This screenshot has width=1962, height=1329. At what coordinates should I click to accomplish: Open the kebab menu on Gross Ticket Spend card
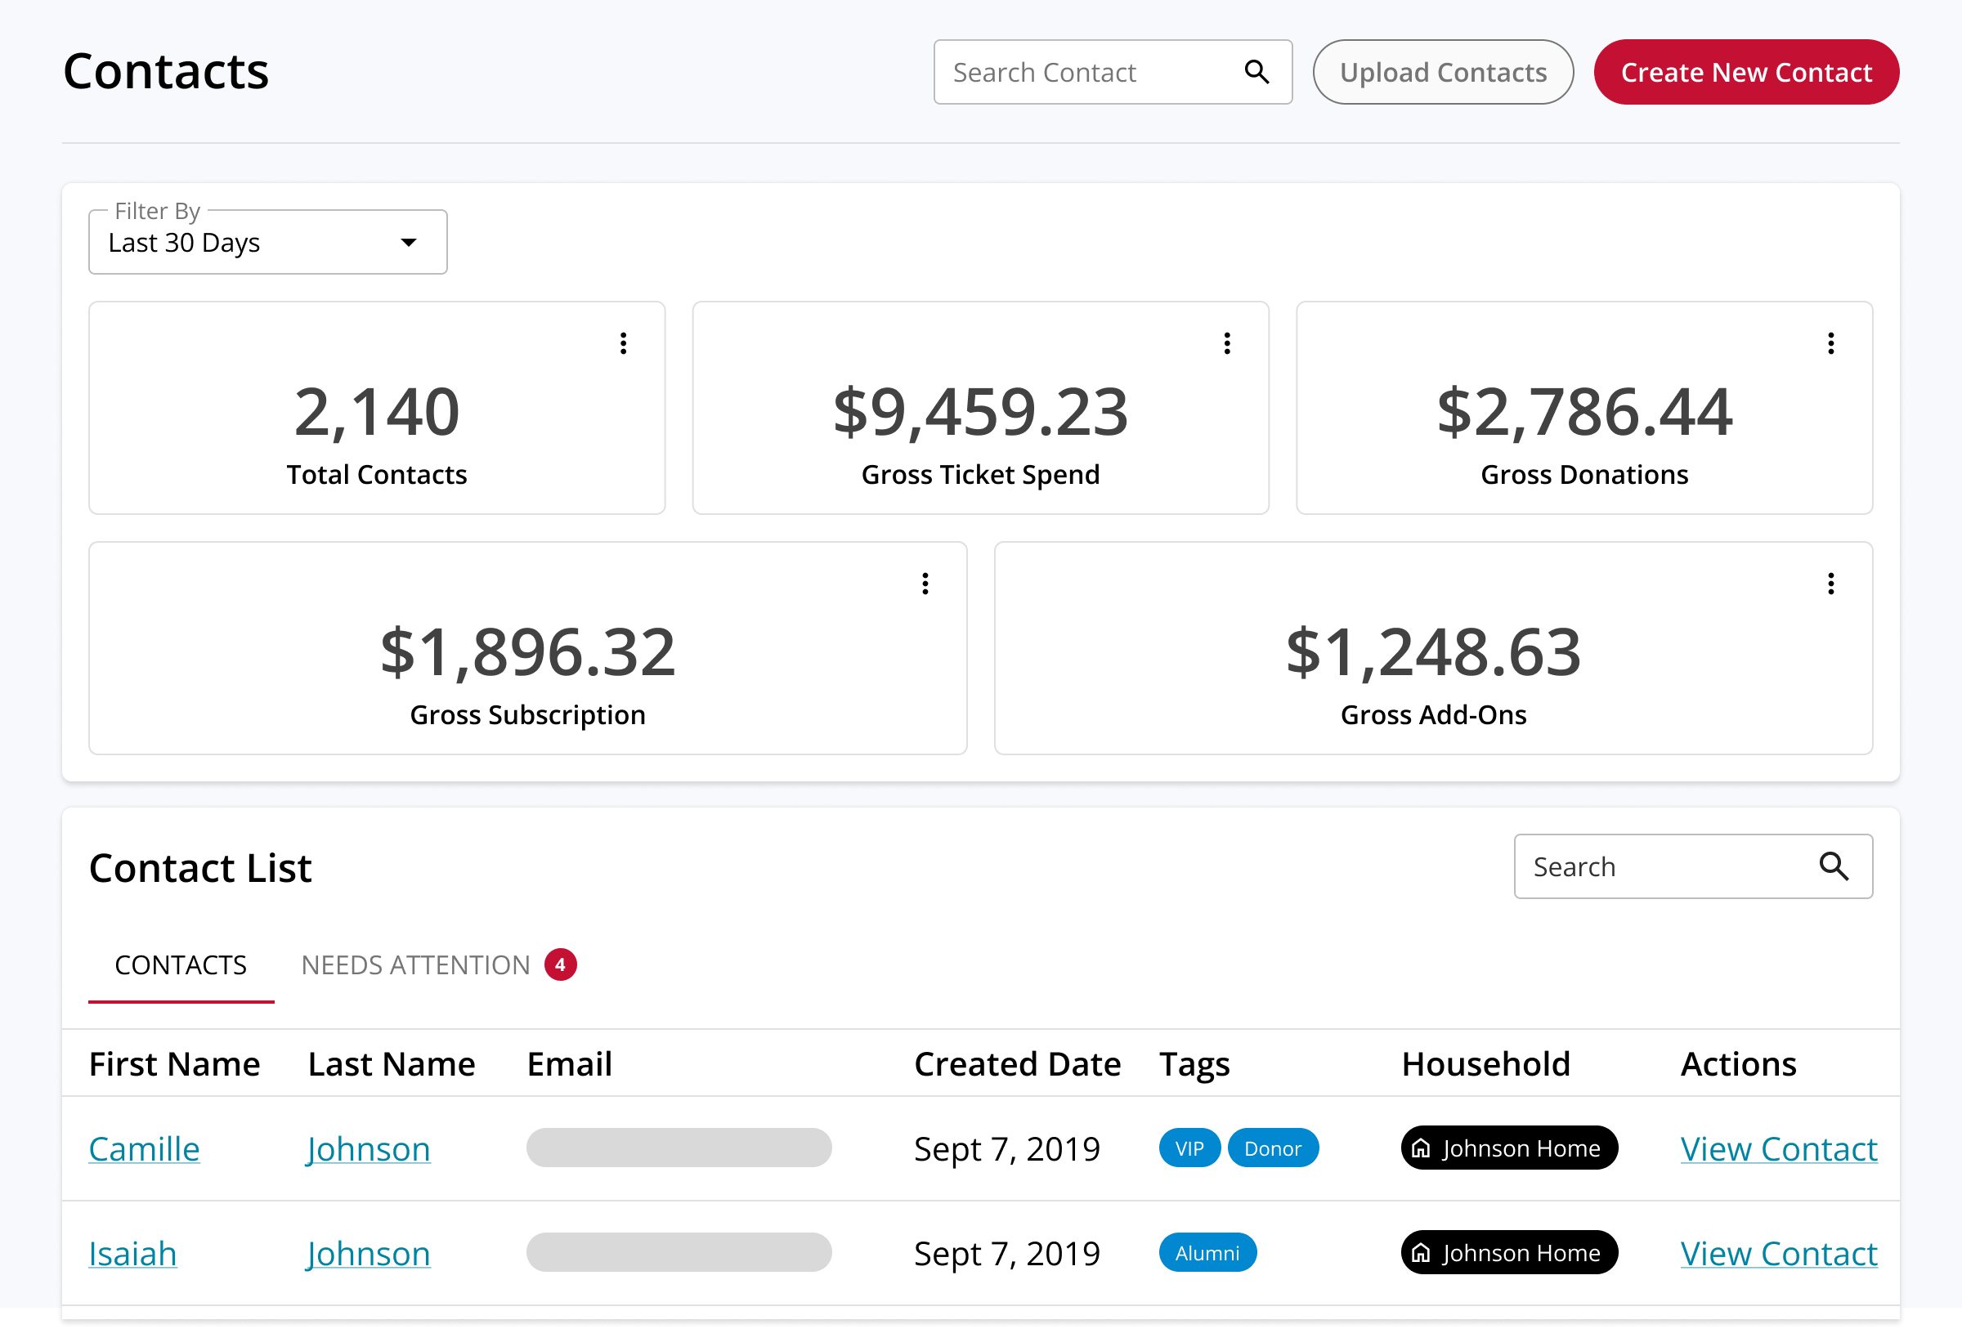[x=1227, y=343]
